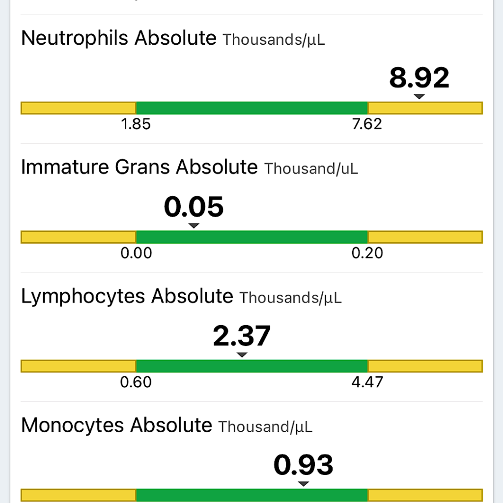This screenshot has height=503, width=503.
Task: Open the Immature Grans Absolute result
Action: (x=139, y=168)
